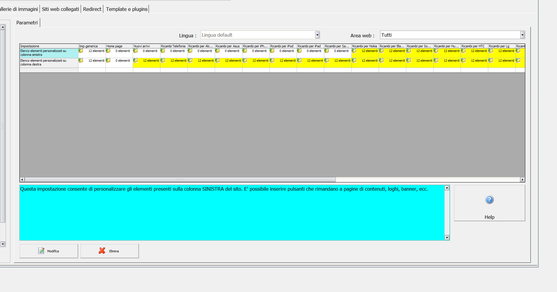Click the 'Ricambi per Lg' column header

tap(502, 46)
